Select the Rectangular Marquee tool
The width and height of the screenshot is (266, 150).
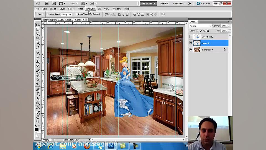pos(38,29)
